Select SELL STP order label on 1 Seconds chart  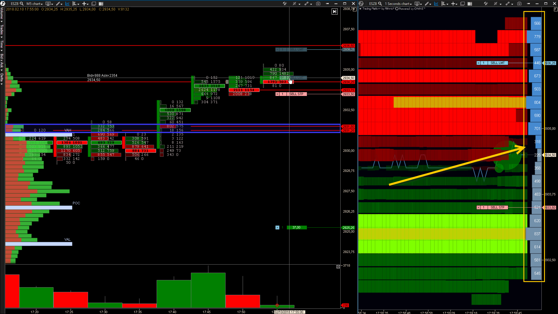pos(498,207)
